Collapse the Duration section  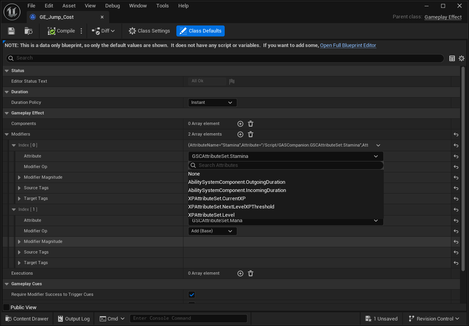pos(7,92)
